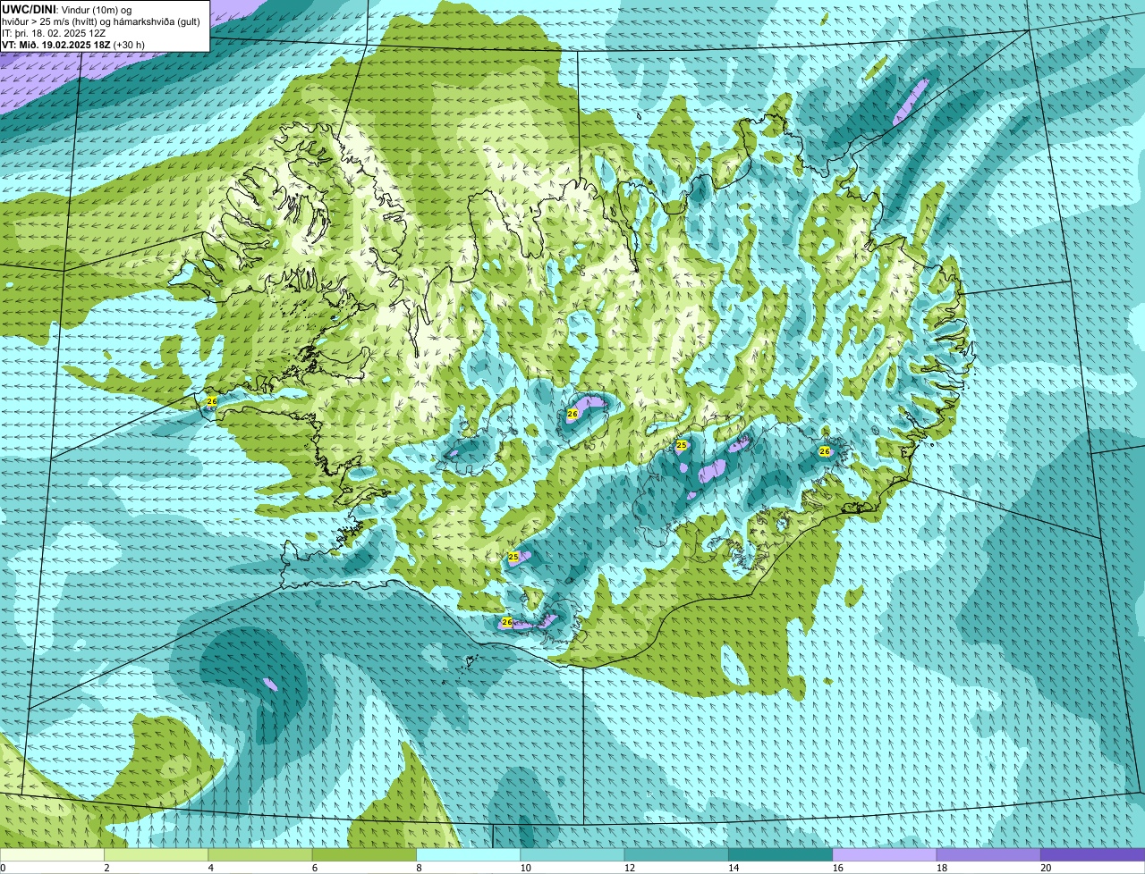Click the legend scale value "0"

(4, 868)
